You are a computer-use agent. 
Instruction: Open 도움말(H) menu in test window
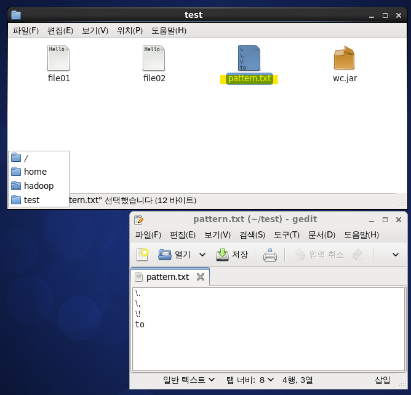(169, 30)
